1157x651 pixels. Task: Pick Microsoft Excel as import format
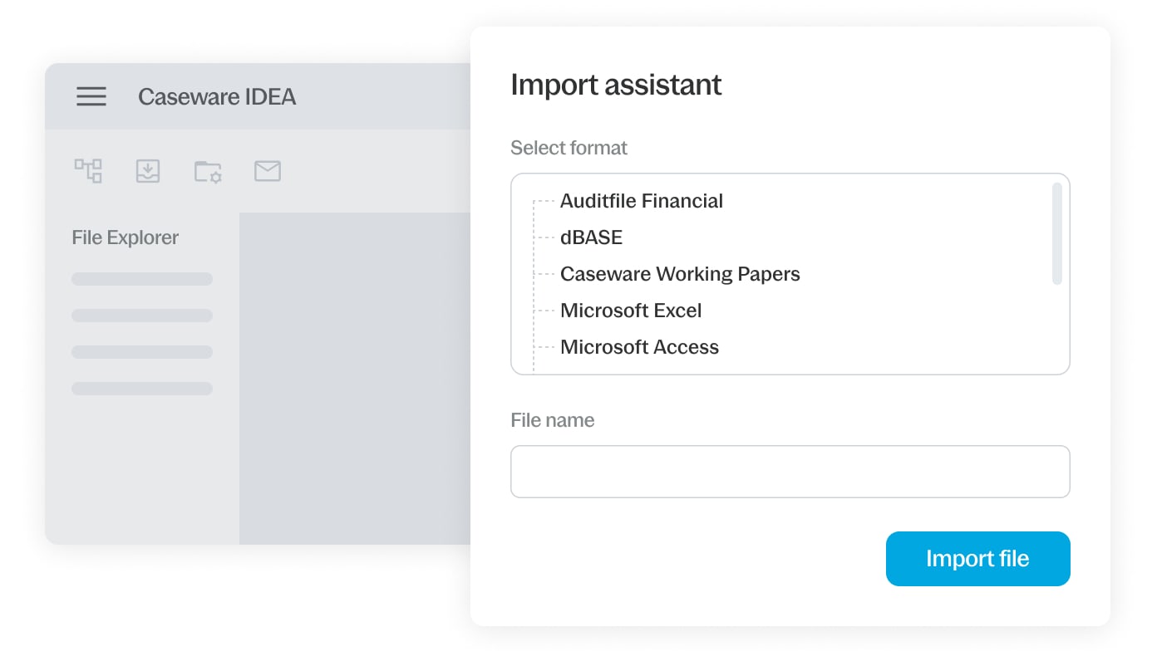point(631,311)
